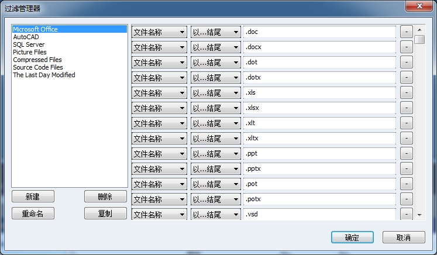Open the 文件名称 dropdown in the .pot row

click(x=159, y=184)
